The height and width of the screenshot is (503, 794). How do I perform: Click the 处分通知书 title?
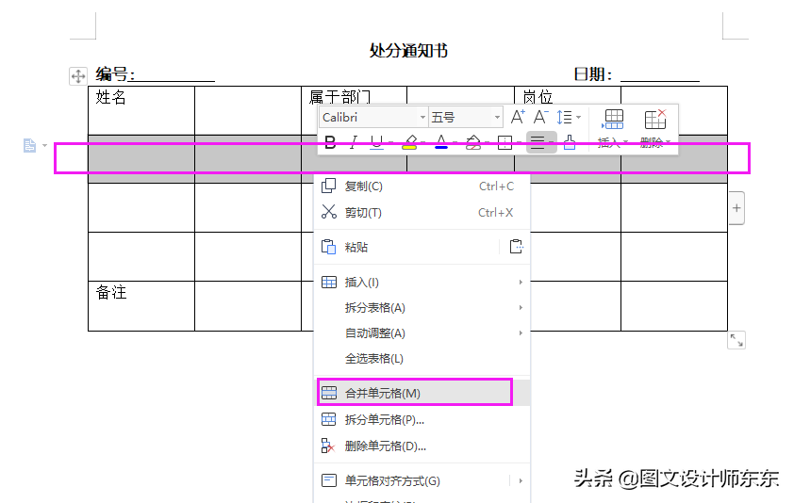(408, 51)
